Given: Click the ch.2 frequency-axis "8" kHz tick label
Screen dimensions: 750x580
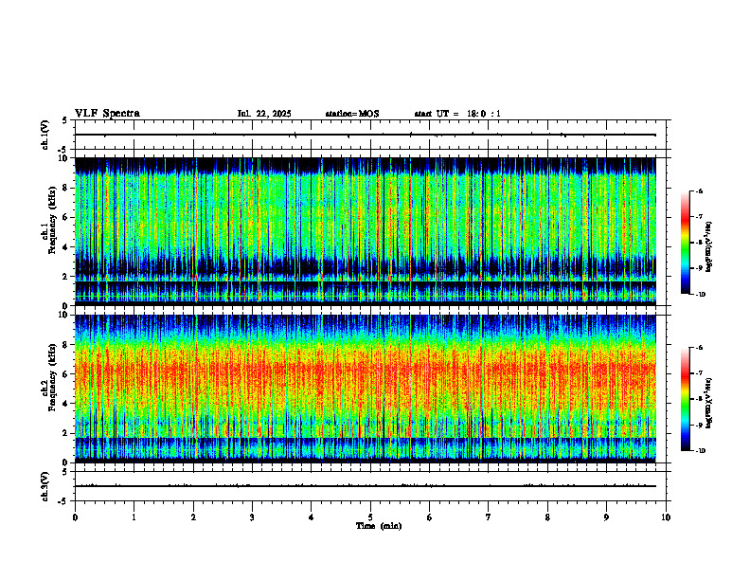Looking at the screenshot, I should point(66,345).
